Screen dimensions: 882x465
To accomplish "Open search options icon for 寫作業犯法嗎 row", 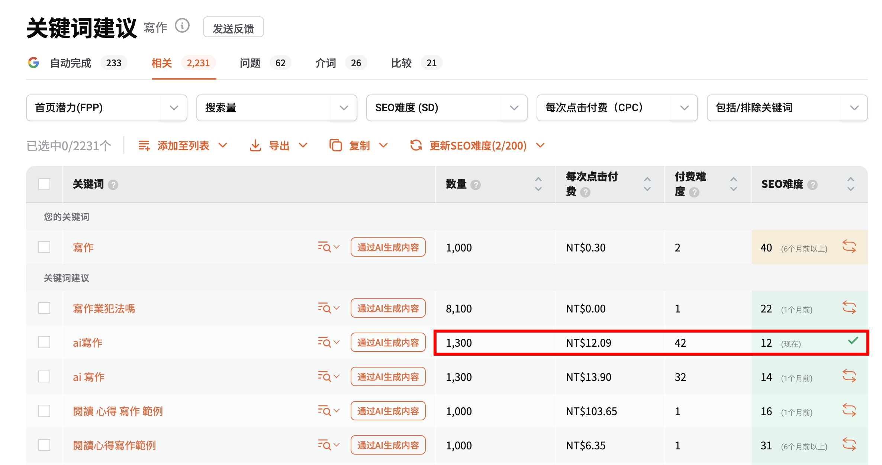I will click(329, 308).
